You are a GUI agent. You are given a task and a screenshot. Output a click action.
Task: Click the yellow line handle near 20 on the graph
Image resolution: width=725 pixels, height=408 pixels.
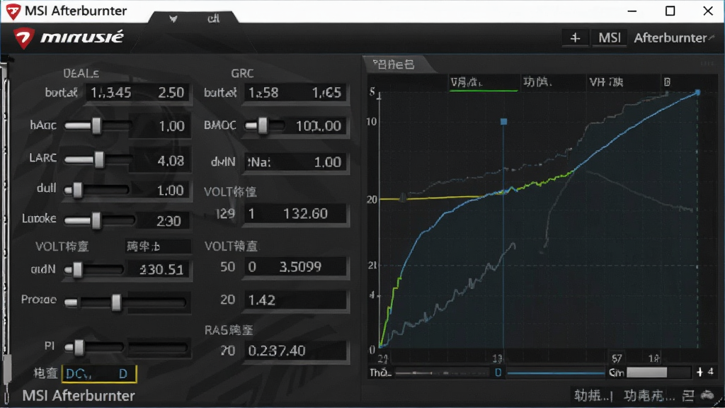click(403, 198)
